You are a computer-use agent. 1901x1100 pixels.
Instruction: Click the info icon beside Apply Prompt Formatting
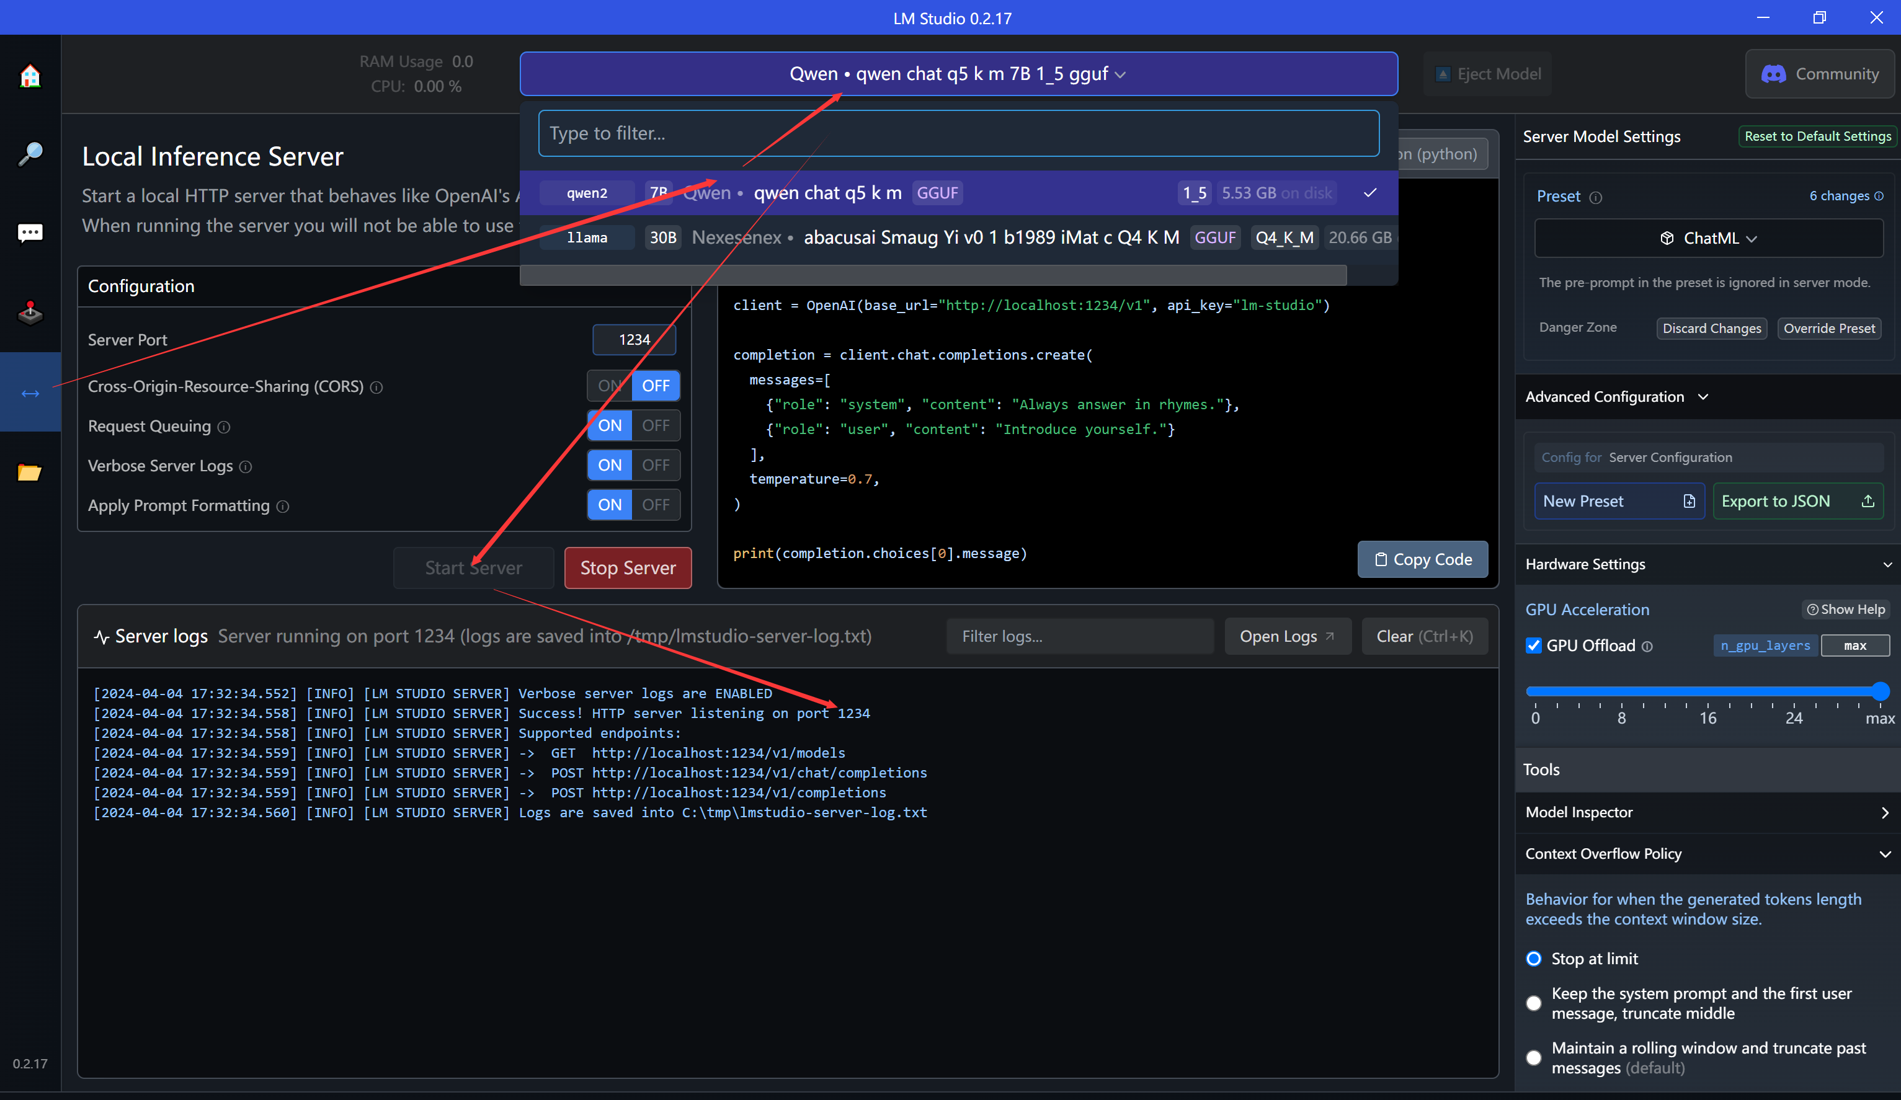(283, 507)
